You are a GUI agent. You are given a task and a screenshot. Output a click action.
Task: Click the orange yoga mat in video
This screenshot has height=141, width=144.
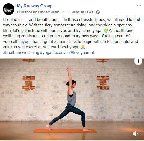(x=65, y=131)
